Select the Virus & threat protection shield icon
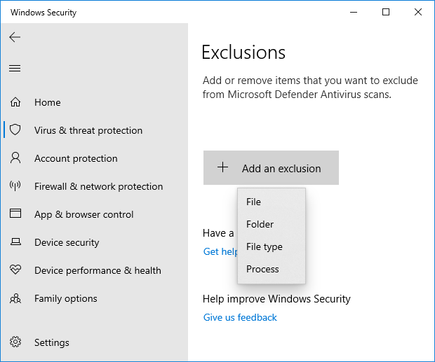435x362 pixels. pos(15,130)
